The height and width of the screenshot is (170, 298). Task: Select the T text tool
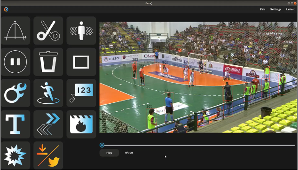(16, 124)
